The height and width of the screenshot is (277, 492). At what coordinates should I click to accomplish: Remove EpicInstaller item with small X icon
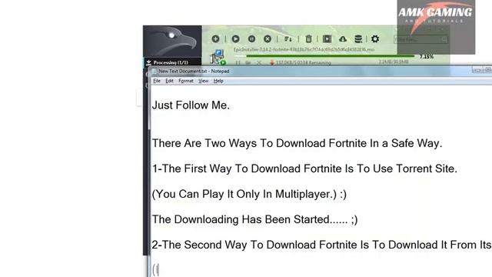(259, 62)
